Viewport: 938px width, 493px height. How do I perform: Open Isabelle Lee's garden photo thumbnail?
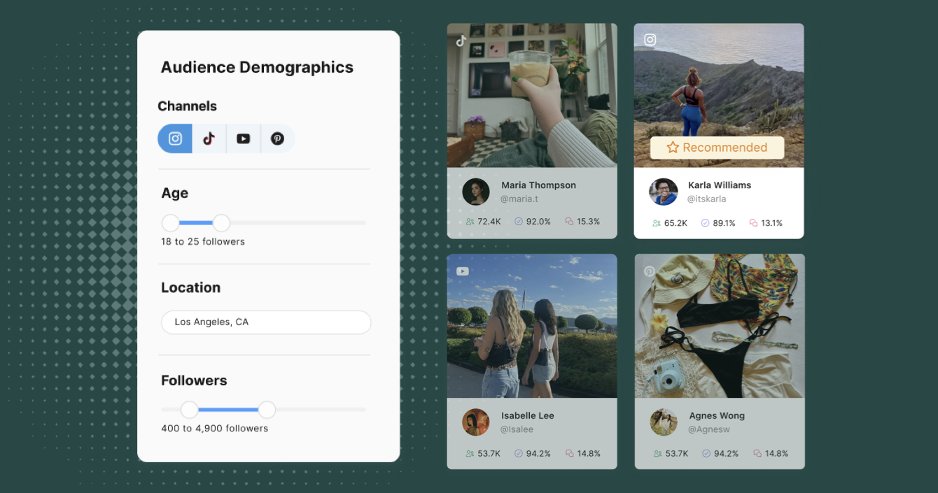click(532, 326)
